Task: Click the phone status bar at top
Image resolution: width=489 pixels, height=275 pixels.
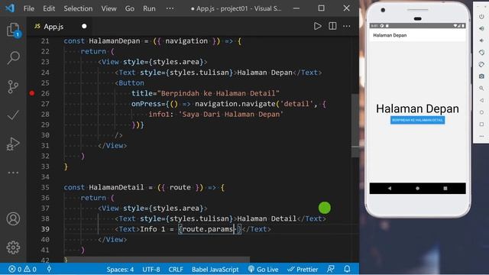Action: pos(418,25)
